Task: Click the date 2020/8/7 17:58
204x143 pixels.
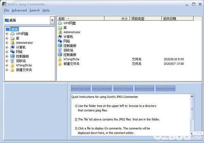Action: tap(174, 64)
